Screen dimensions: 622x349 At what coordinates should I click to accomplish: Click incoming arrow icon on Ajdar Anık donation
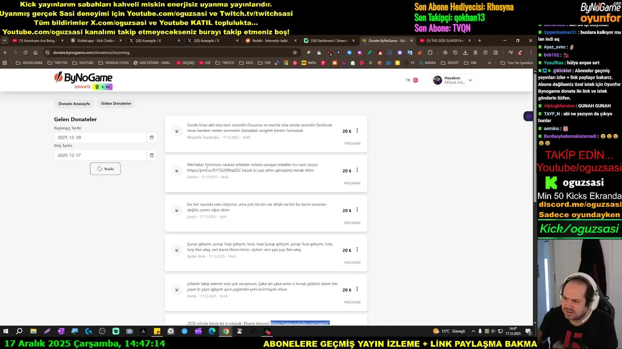[x=177, y=250]
